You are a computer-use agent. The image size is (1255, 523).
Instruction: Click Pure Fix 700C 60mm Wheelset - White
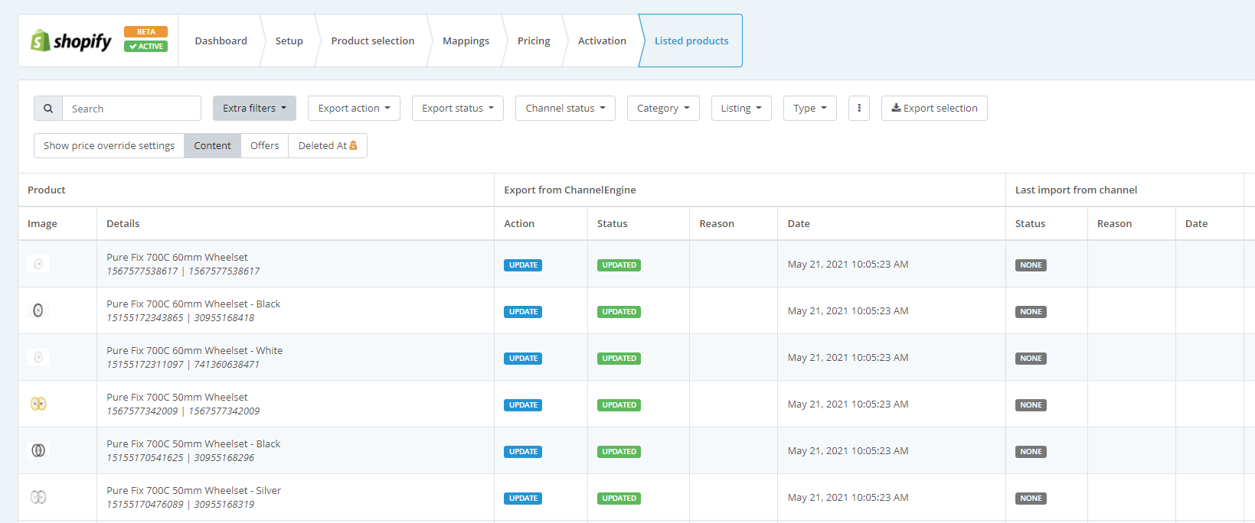(x=194, y=350)
